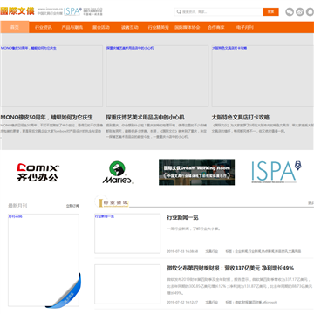Click the Comix 齐心办公 sponsor logo

[x=38, y=173]
